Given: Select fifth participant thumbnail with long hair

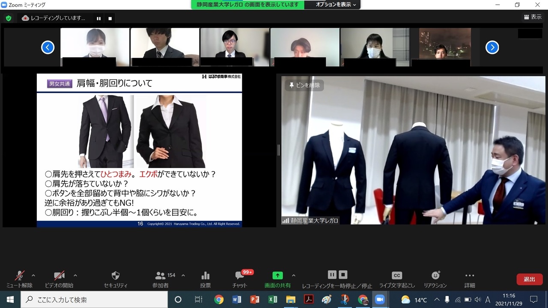Looking at the screenshot, I should point(375,47).
